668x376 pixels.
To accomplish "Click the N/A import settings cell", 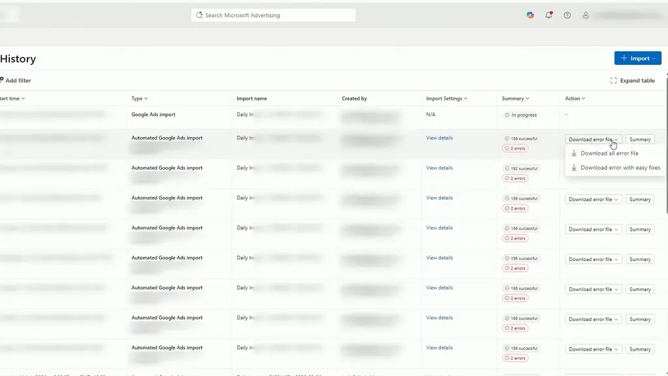I will point(431,115).
